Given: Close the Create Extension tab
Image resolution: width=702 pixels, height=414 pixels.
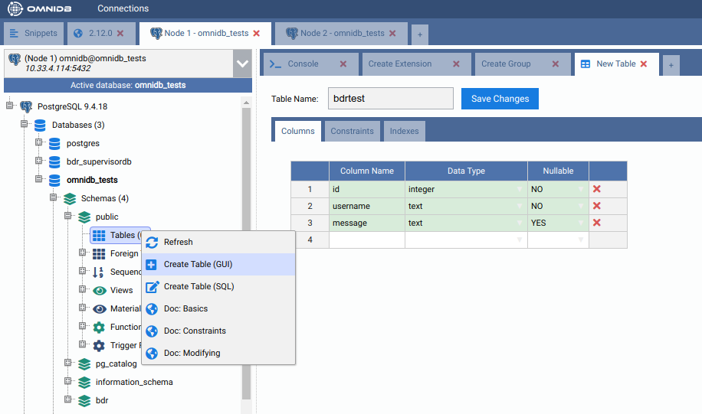Looking at the screenshot, I should 456,64.
